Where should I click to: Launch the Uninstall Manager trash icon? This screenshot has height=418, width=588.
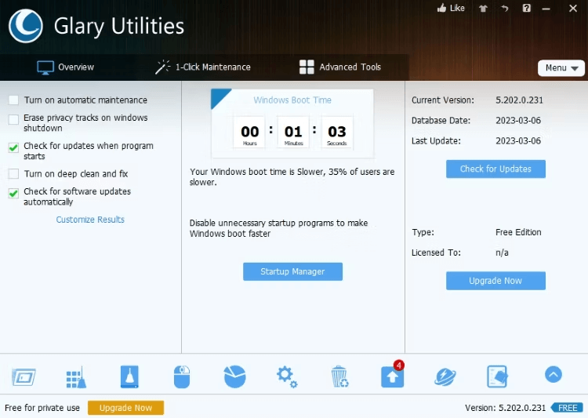coord(339,376)
